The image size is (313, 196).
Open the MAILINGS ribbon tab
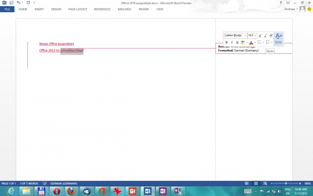[x=124, y=9]
